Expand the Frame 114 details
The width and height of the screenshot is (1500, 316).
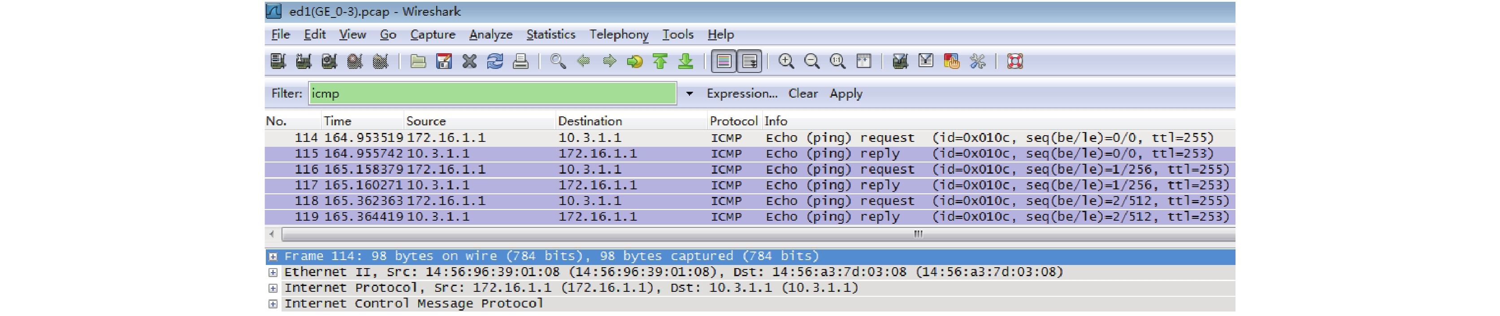pyautogui.click(x=273, y=256)
